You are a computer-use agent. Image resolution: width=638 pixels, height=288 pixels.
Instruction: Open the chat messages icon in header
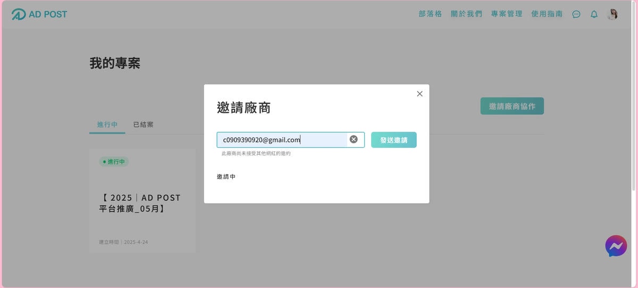tap(576, 14)
